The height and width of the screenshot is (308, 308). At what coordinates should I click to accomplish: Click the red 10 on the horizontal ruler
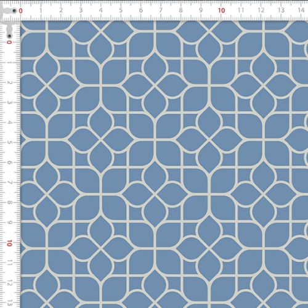[x=221, y=10]
